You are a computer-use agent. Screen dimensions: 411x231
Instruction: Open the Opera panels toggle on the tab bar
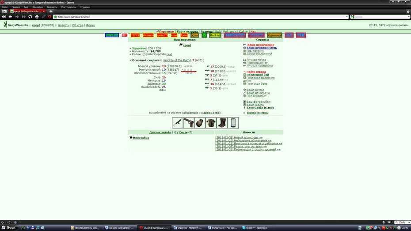click(4, 11)
